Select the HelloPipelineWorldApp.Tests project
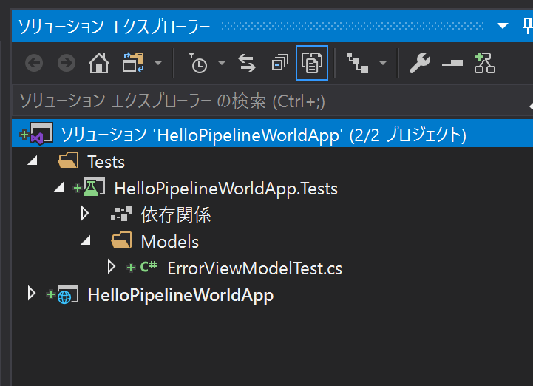 coord(225,189)
